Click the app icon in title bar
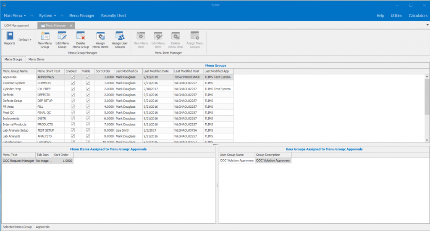The image size is (430, 231). pos(4,5)
